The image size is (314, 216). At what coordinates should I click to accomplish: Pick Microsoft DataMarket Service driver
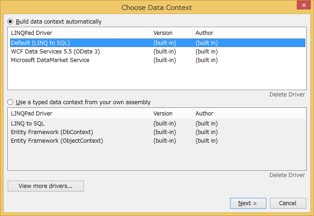coord(50,60)
